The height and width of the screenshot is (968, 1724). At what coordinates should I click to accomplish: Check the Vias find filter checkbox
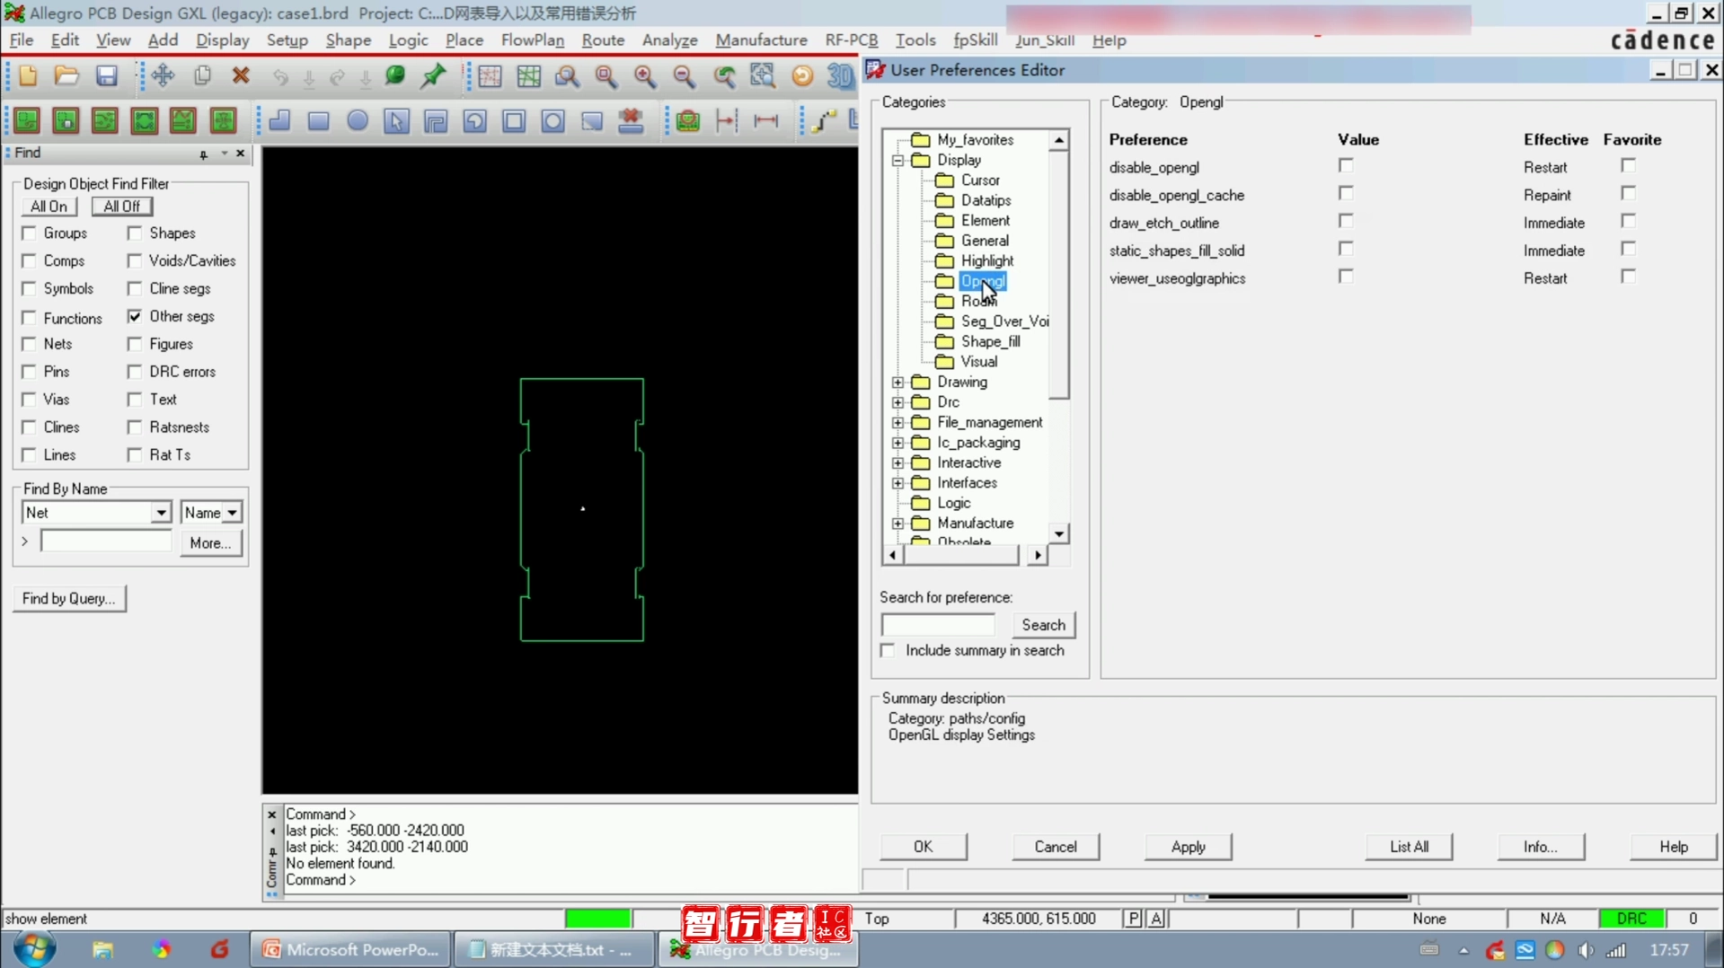(30, 400)
